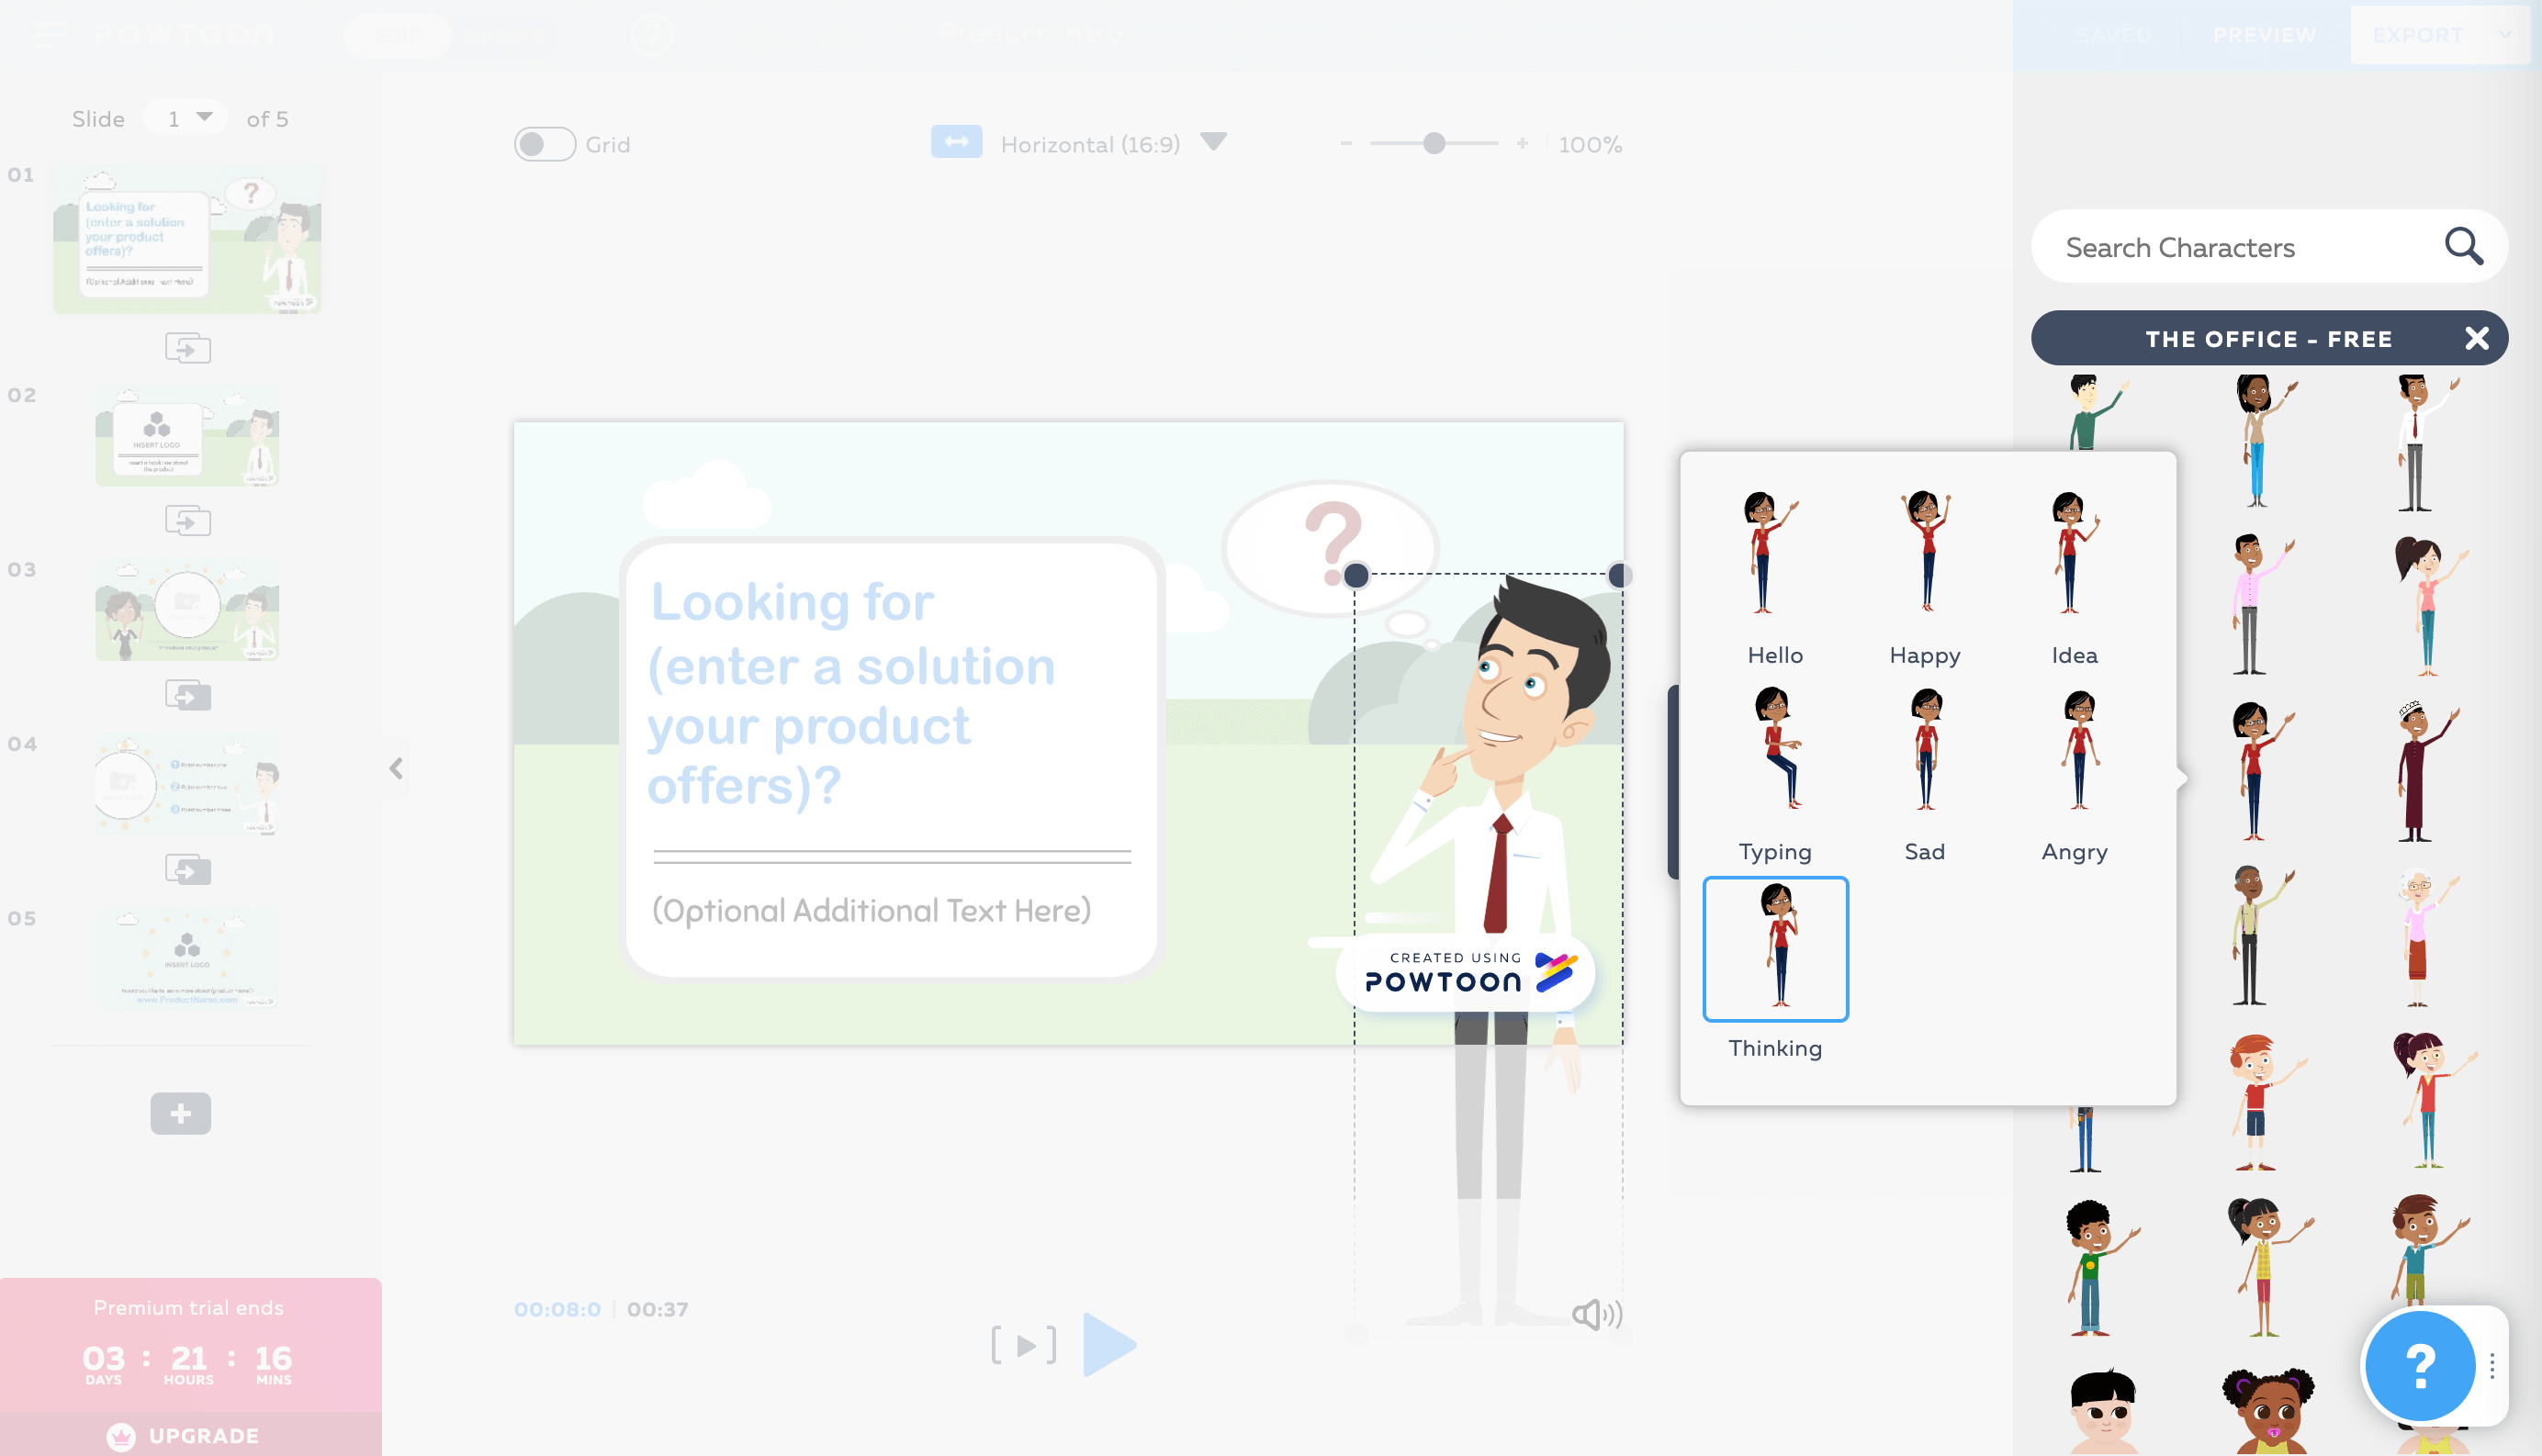This screenshot has width=2542, height=1456.
Task: Select slide 02 thumbnail
Action: coord(187,437)
